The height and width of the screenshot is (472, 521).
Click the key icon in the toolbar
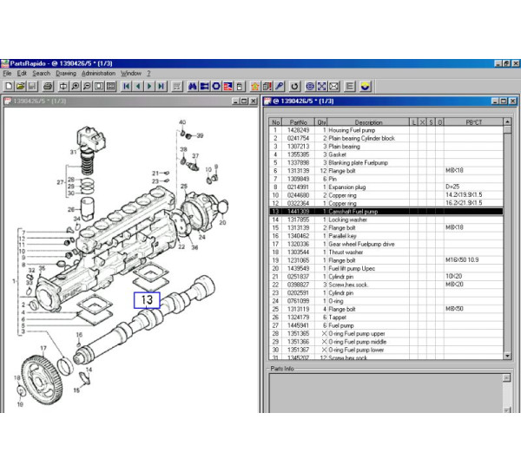pyautogui.click(x=280, y=87)
